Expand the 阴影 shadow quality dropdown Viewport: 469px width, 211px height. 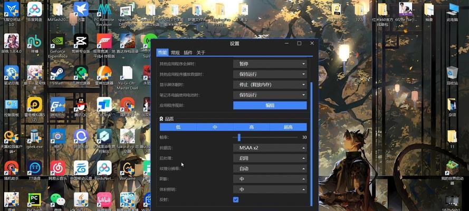(270, 179)
